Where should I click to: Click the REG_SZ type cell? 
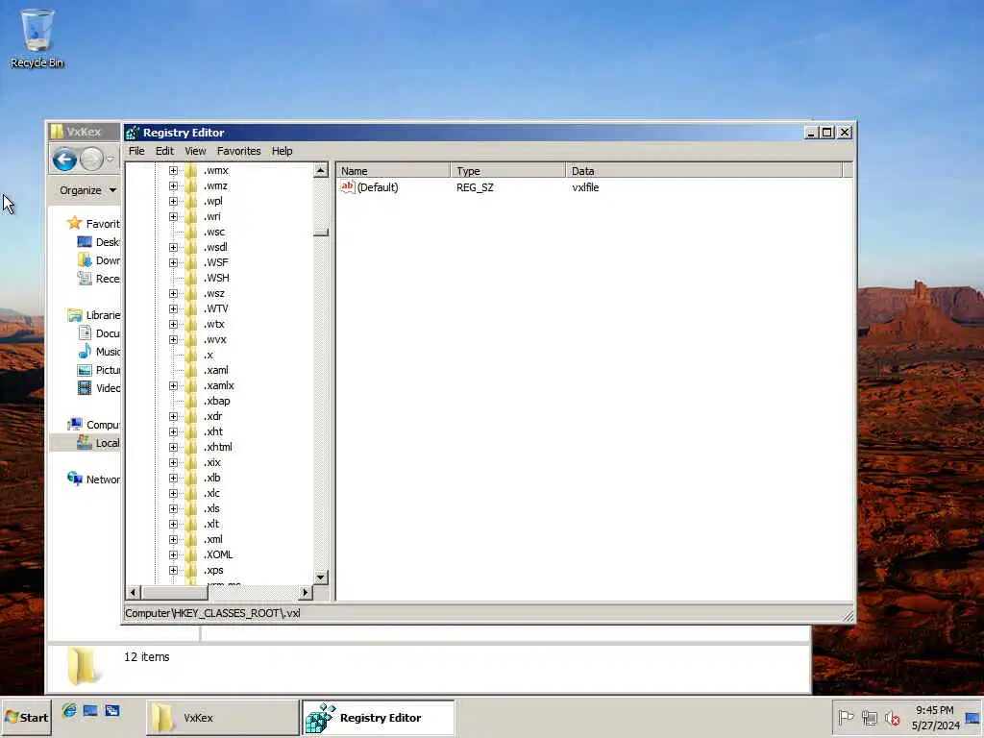pyautogui.click(x=475, y=187)
